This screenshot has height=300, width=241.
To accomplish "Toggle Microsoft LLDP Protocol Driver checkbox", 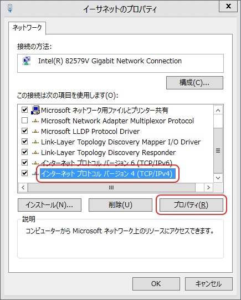I will [24, 131].
